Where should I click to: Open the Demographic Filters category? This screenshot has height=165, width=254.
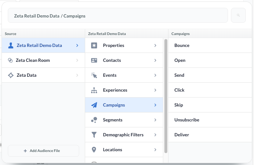tap(124, 135)
